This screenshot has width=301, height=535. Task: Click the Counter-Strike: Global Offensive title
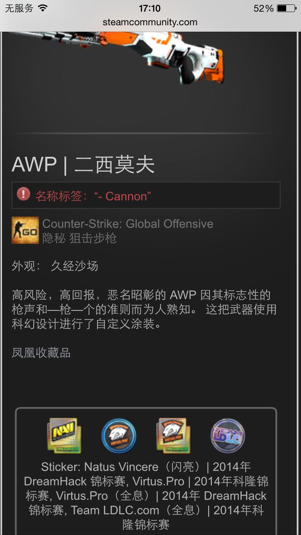(128, 224)
